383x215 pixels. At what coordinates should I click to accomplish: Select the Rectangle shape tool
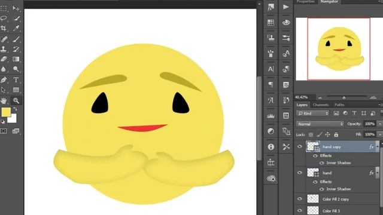(16, 90)
